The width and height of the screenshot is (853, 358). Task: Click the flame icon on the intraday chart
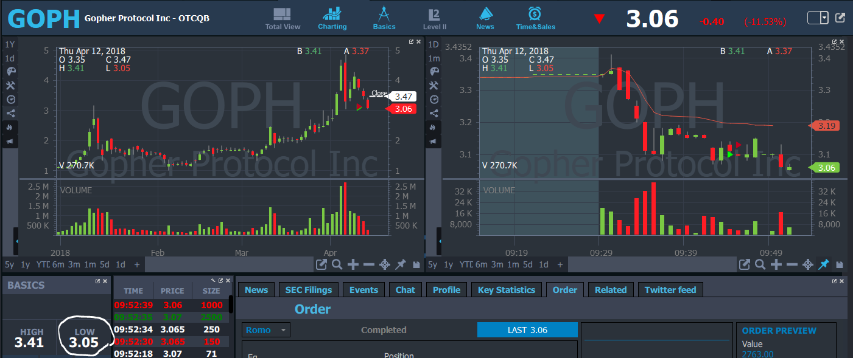(434, 127)
